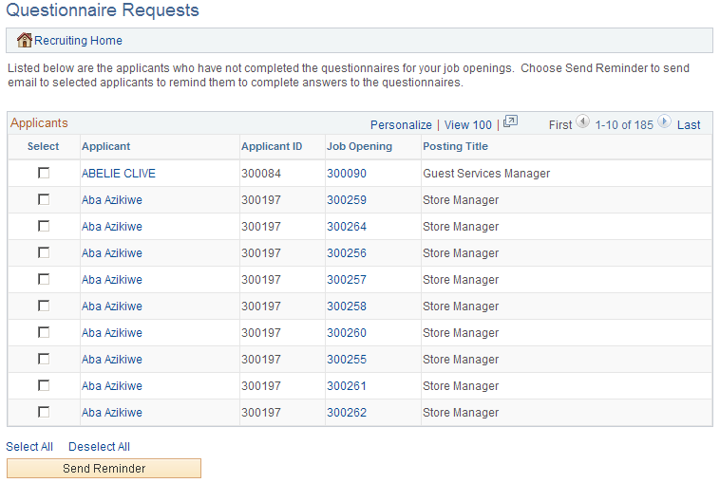
Task: Sort by Posting Title column header
Action: click(x=455, y=146)
